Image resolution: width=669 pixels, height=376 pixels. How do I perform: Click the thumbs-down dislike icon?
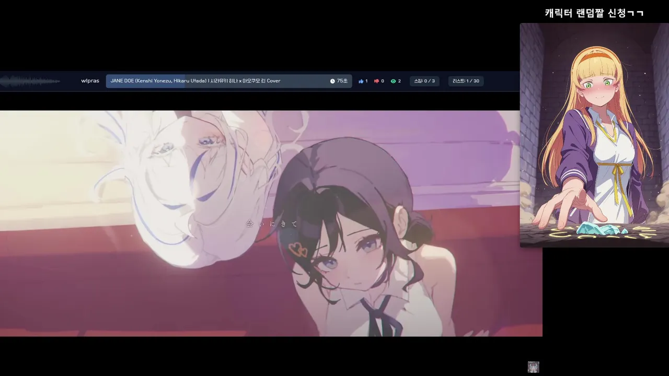pos(376,81)
